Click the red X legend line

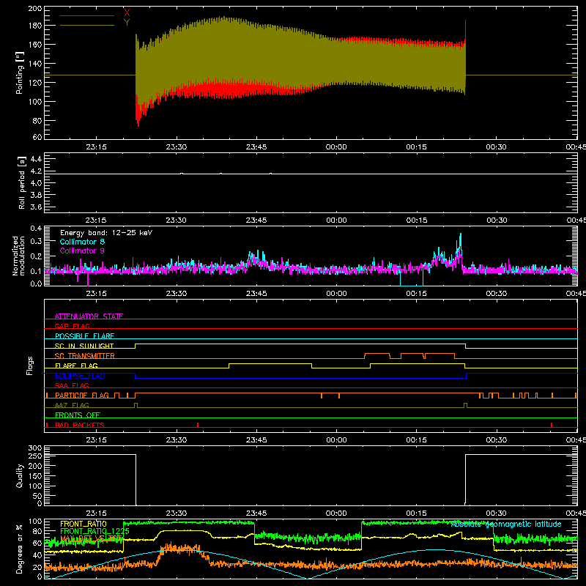tap(87, 15)
